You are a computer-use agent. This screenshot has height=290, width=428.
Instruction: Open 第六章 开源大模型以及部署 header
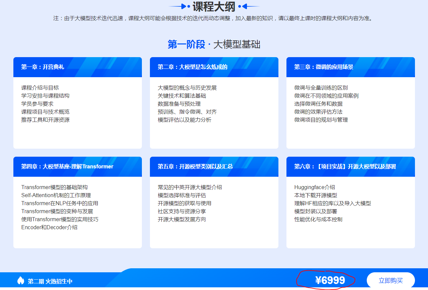[345, 166]
